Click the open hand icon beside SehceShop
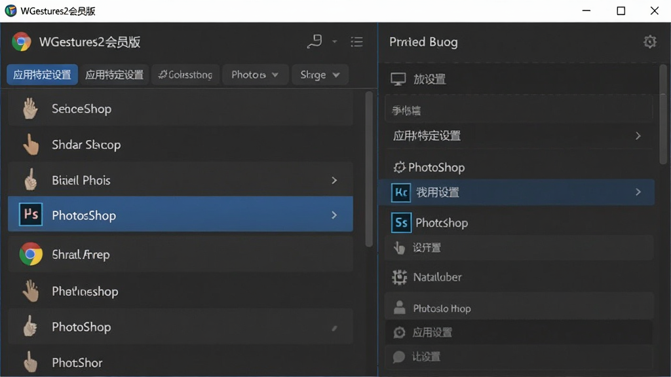The image size is (671, 377). pos(30,109)
